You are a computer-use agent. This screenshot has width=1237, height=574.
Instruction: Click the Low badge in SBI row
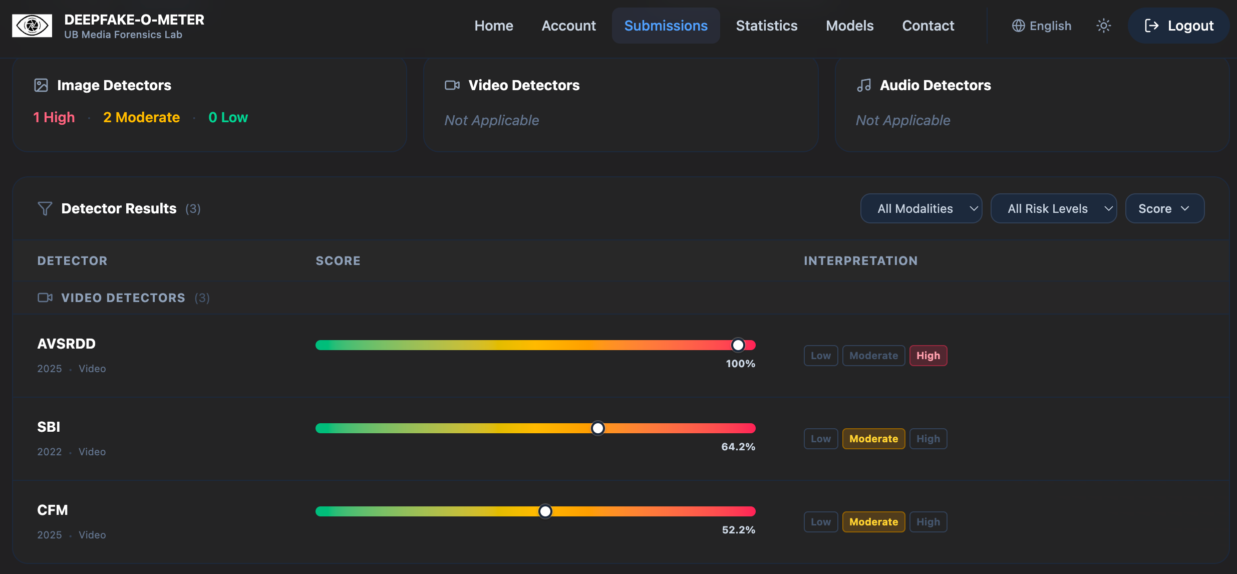point(821,439)
